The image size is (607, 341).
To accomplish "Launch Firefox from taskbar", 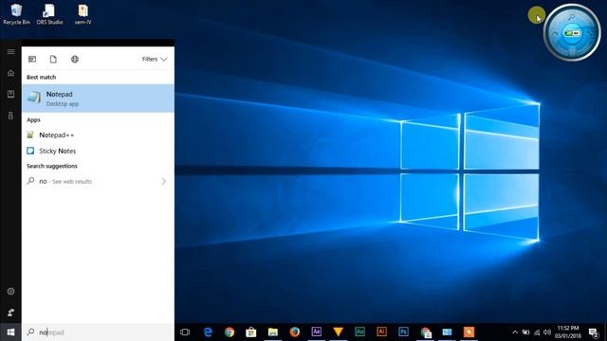I will pos(295,332).
